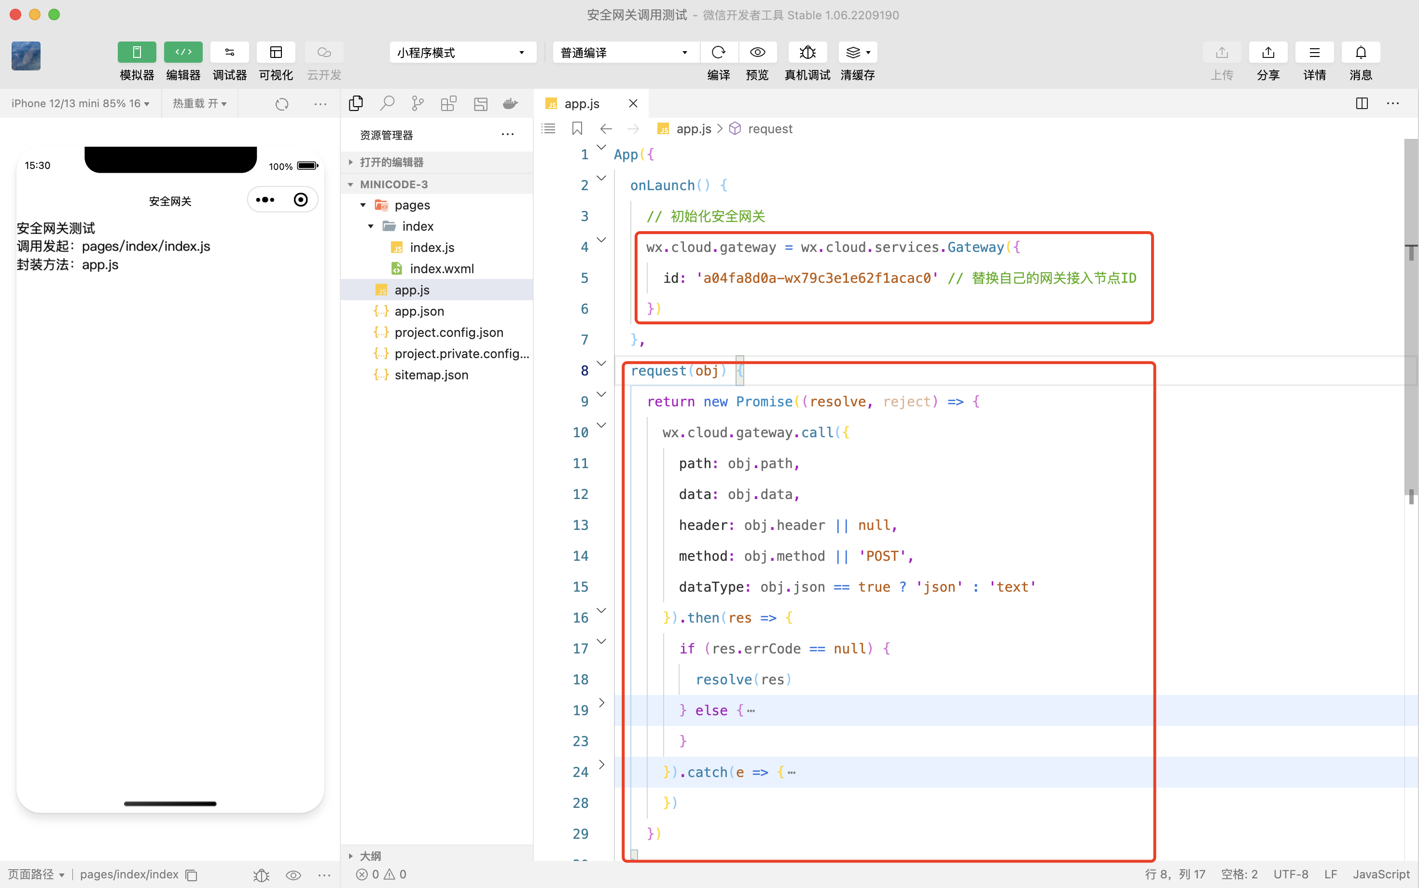This screenshot has width=1419, height=888.
Task: Click the bookmark icon in the breadcrumb bar
Action: coord(577,129)
